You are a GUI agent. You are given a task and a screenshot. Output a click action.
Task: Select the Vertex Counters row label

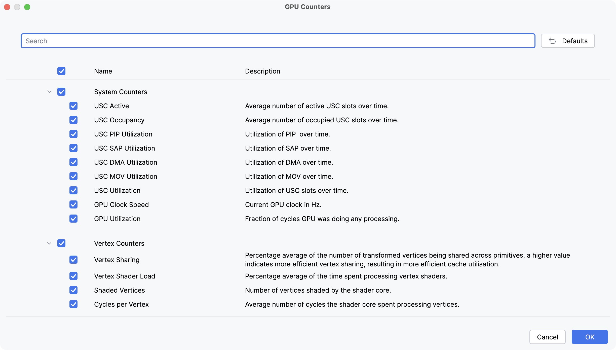(119, 243)
